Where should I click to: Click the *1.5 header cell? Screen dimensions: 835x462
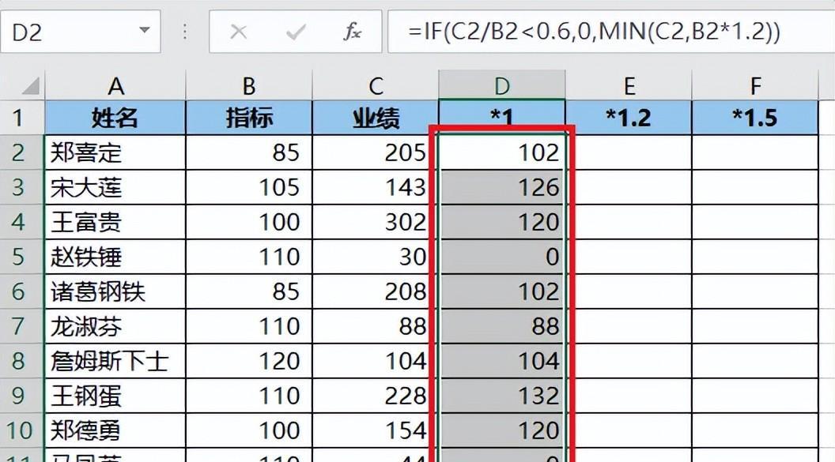pos(755,118)
